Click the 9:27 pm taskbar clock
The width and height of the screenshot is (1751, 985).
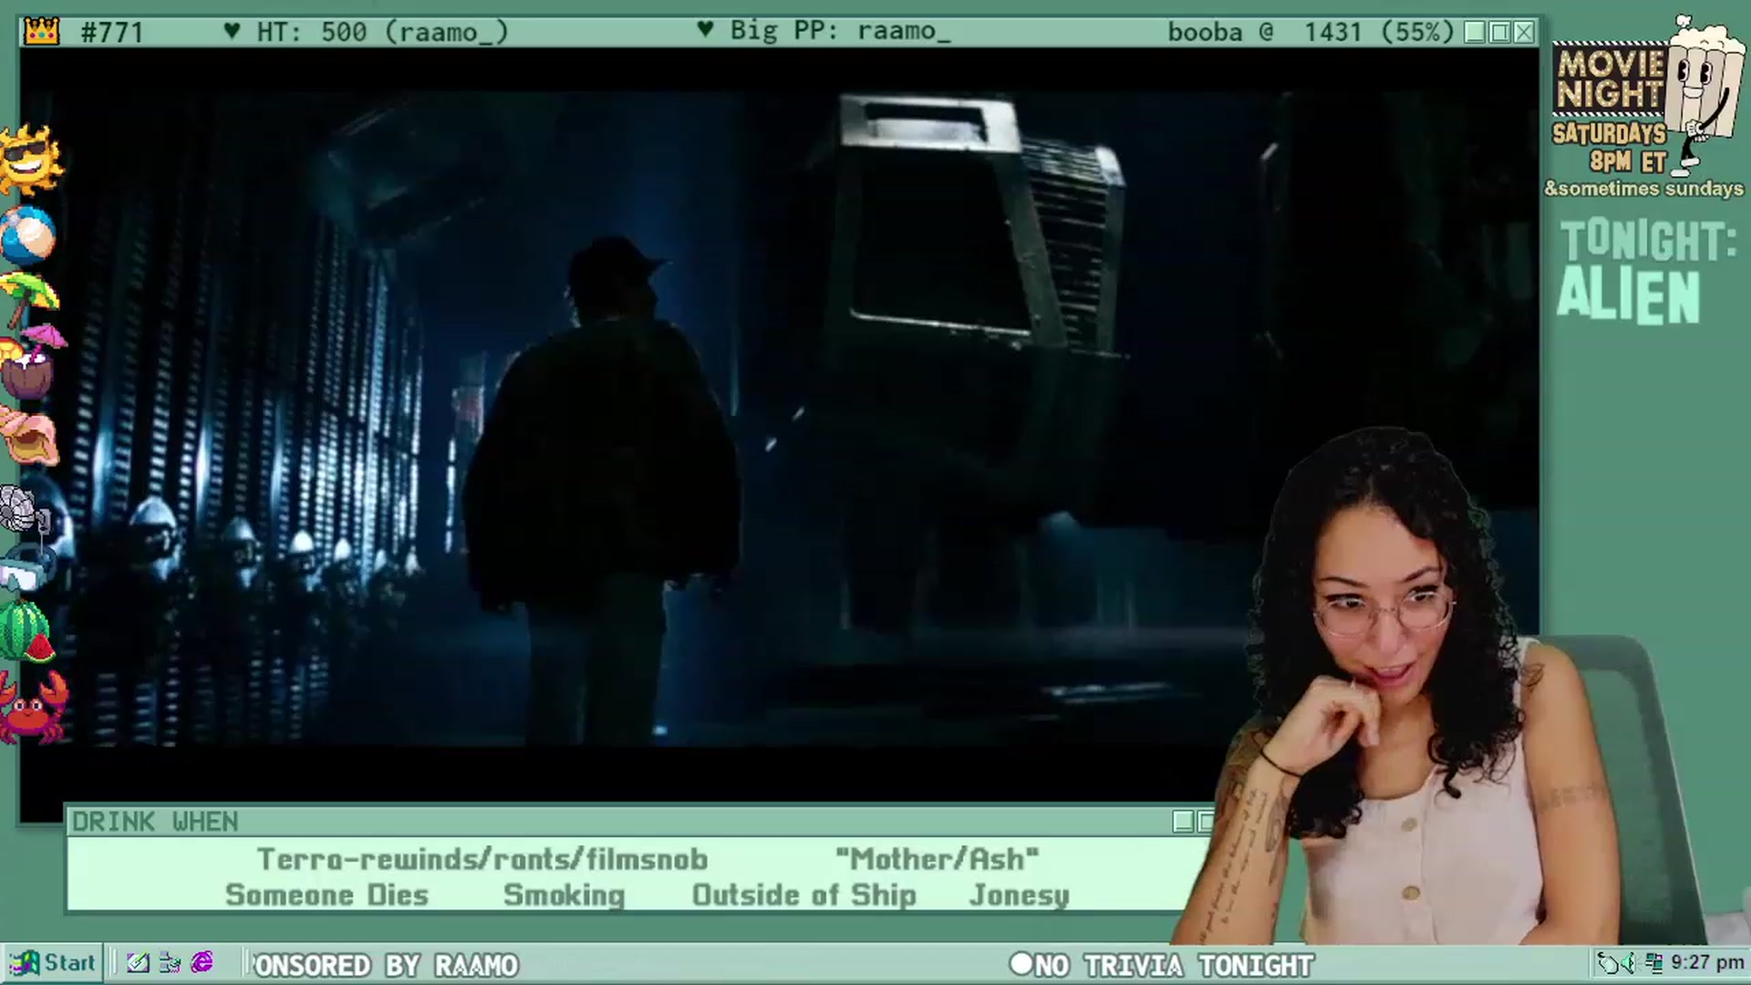[1707, 963]
